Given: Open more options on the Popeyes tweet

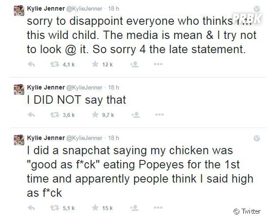Looking at the screenshot, I should [158, 208].
